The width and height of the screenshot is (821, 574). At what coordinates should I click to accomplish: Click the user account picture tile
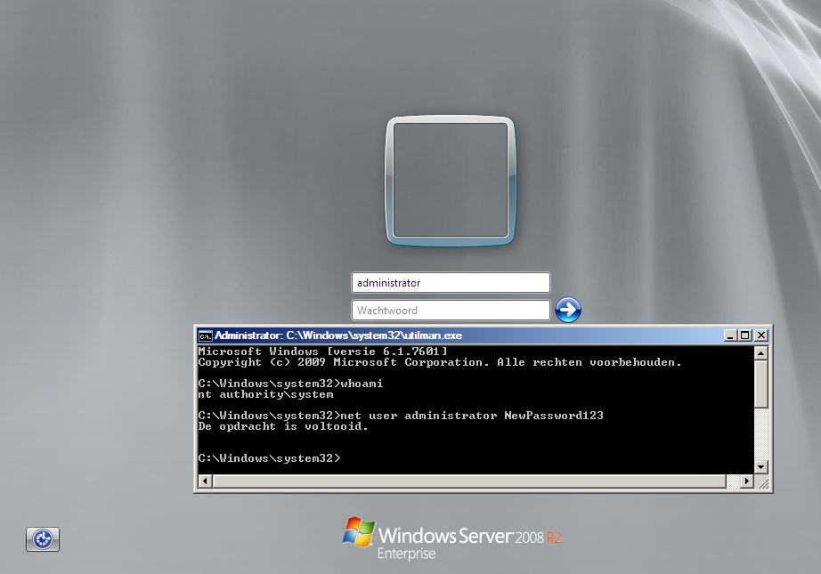click(x=451, y=181)
